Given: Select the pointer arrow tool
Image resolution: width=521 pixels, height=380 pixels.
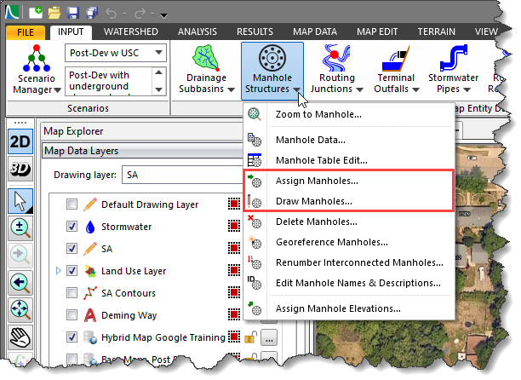Looking at the screenshot, I should pos(20,201).
